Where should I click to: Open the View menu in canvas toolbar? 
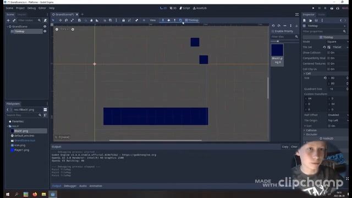(153, 20)
